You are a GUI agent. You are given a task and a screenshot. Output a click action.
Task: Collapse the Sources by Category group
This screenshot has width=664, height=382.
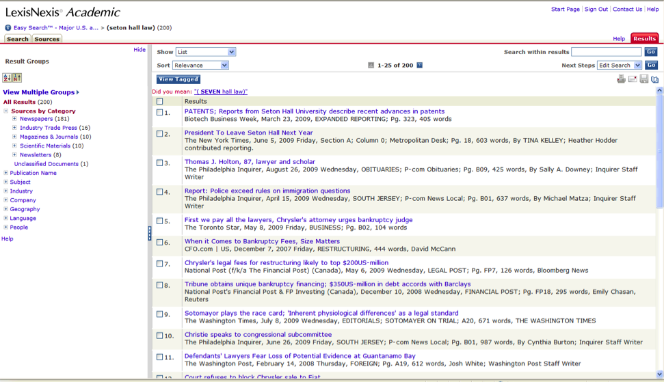click(6, 111)
